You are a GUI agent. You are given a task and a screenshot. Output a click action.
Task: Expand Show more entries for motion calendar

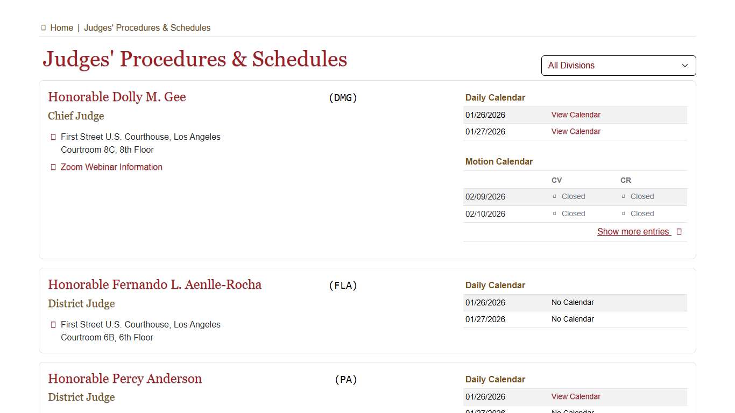point(633,232)
